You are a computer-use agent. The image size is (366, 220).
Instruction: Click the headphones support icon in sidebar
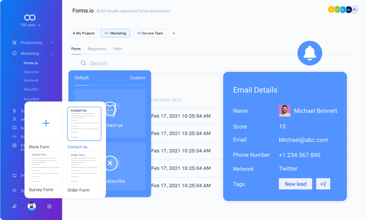click(14, 128)
